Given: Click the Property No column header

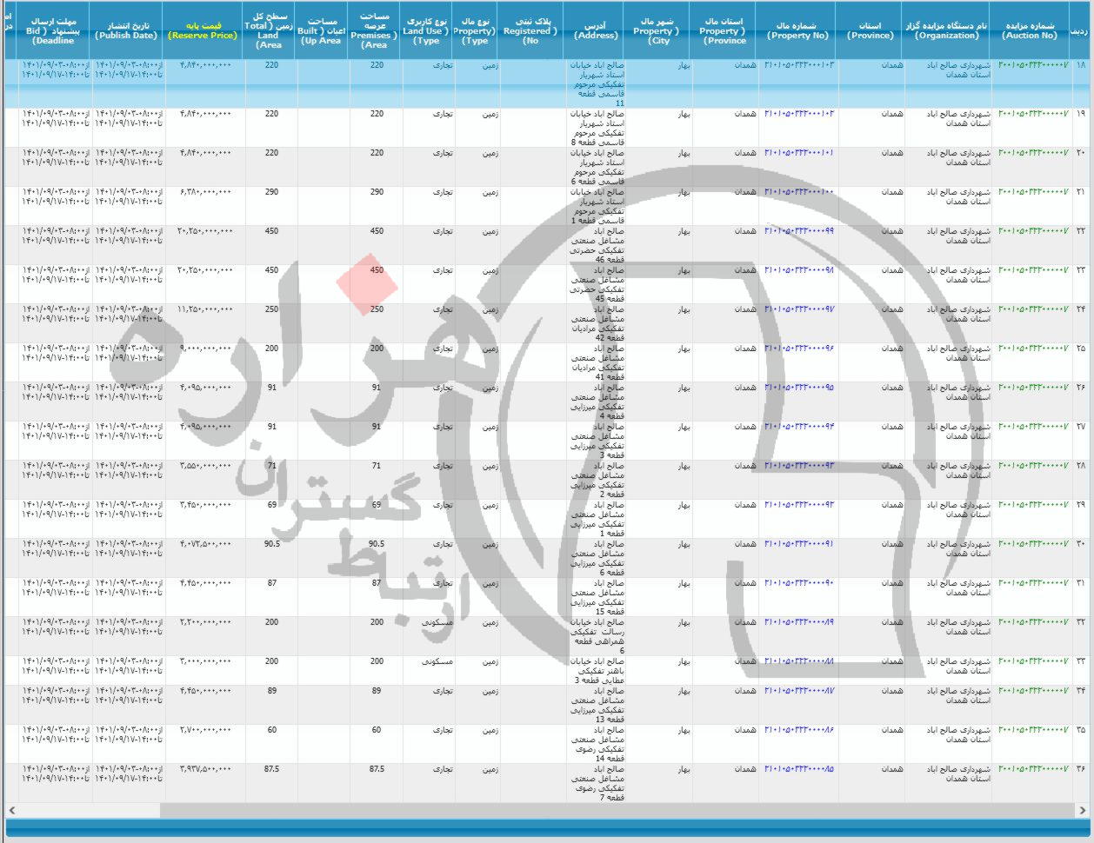Looking at the screenshot, I should (797, 31).
